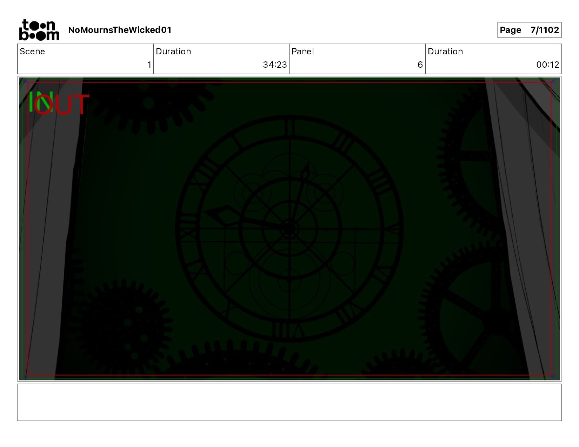Click the Panel header label

(x=302, y=52)
